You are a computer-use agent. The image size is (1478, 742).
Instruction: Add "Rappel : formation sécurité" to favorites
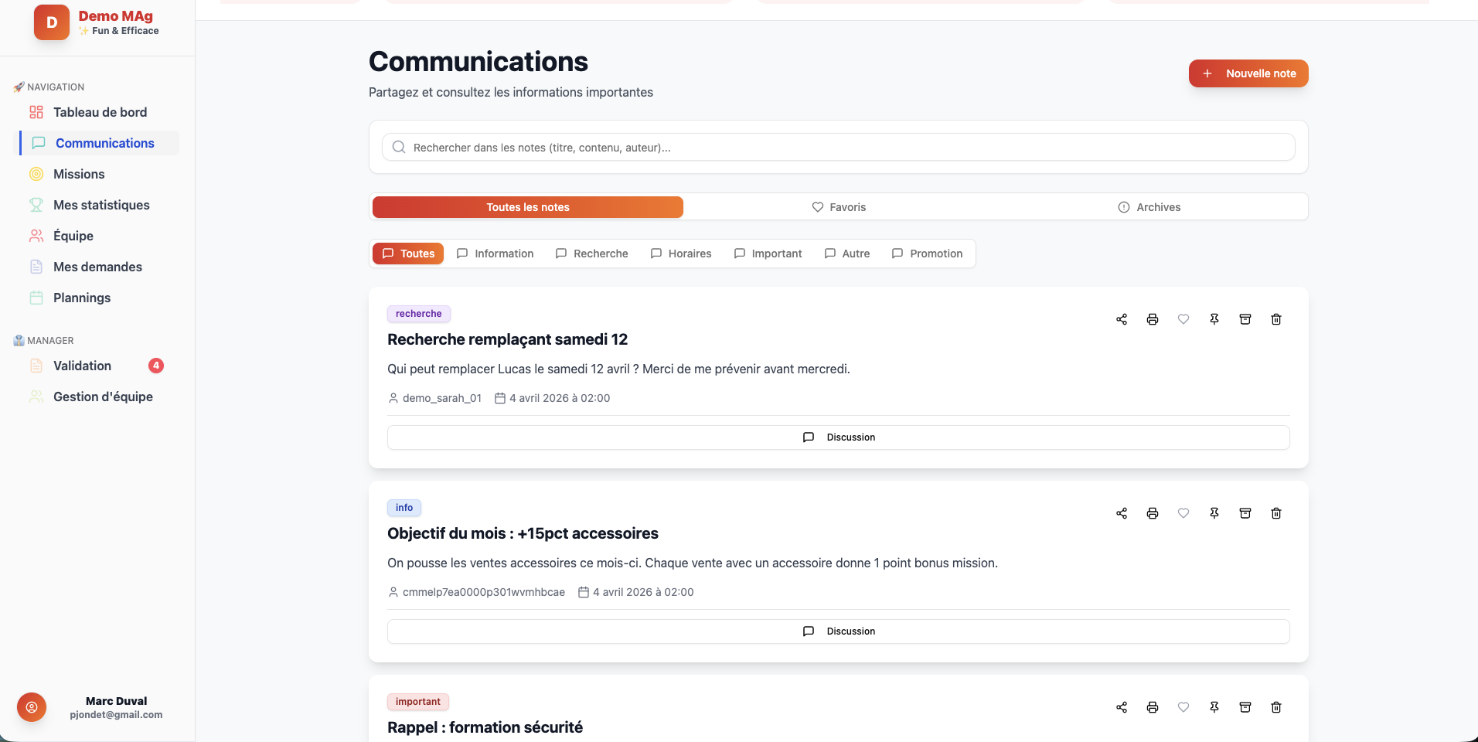pyautogui.click(x=1183, y=707)
